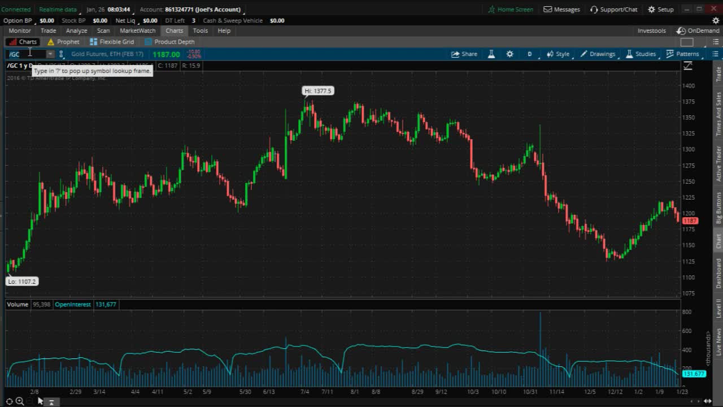Open D timeframe dropdown

(530, 54)
